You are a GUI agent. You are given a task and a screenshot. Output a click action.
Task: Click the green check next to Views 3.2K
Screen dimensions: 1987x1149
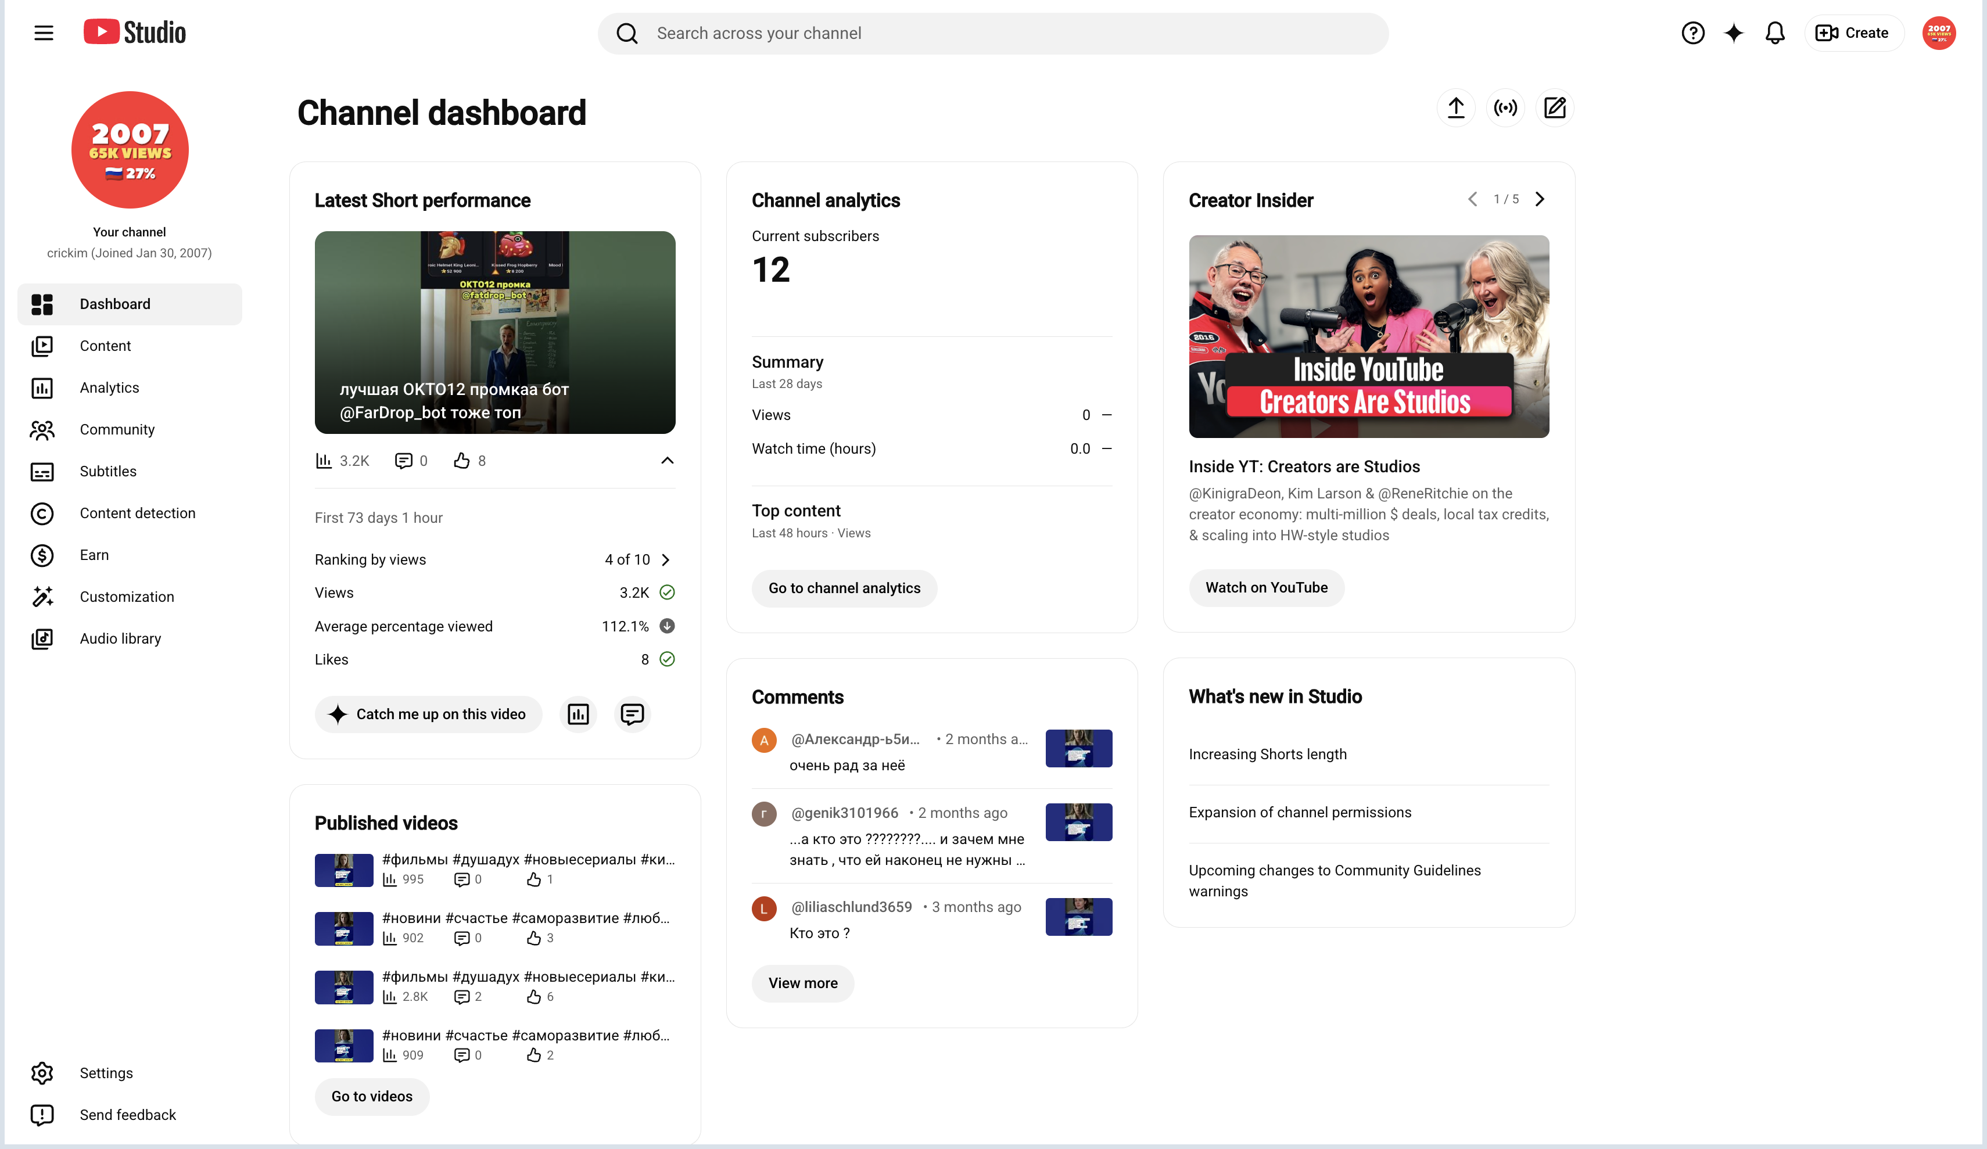[x=667, y=593]
